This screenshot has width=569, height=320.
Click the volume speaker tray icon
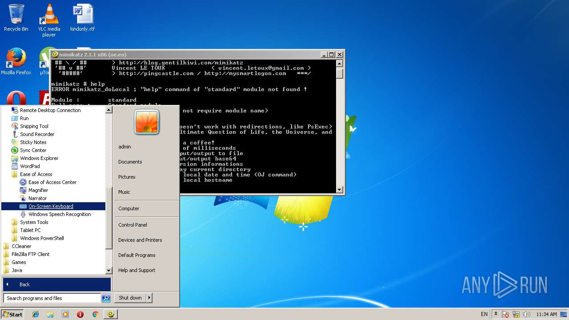coord(527,314)
